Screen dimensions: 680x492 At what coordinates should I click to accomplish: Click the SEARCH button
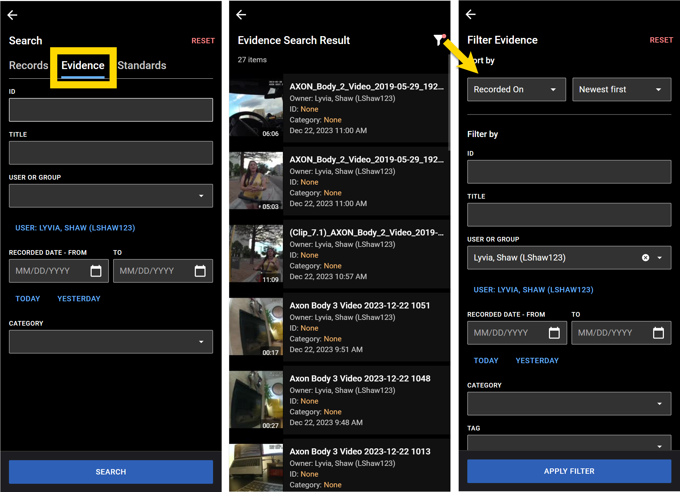click(x=111, y=472)
